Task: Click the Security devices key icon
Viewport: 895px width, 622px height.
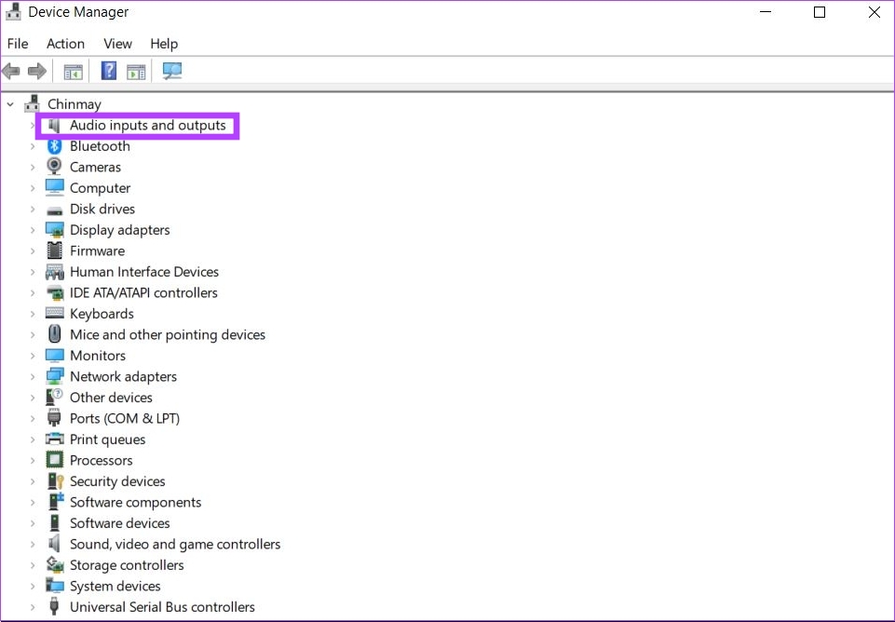Action: pyautogui.click(x=55, y=481)
